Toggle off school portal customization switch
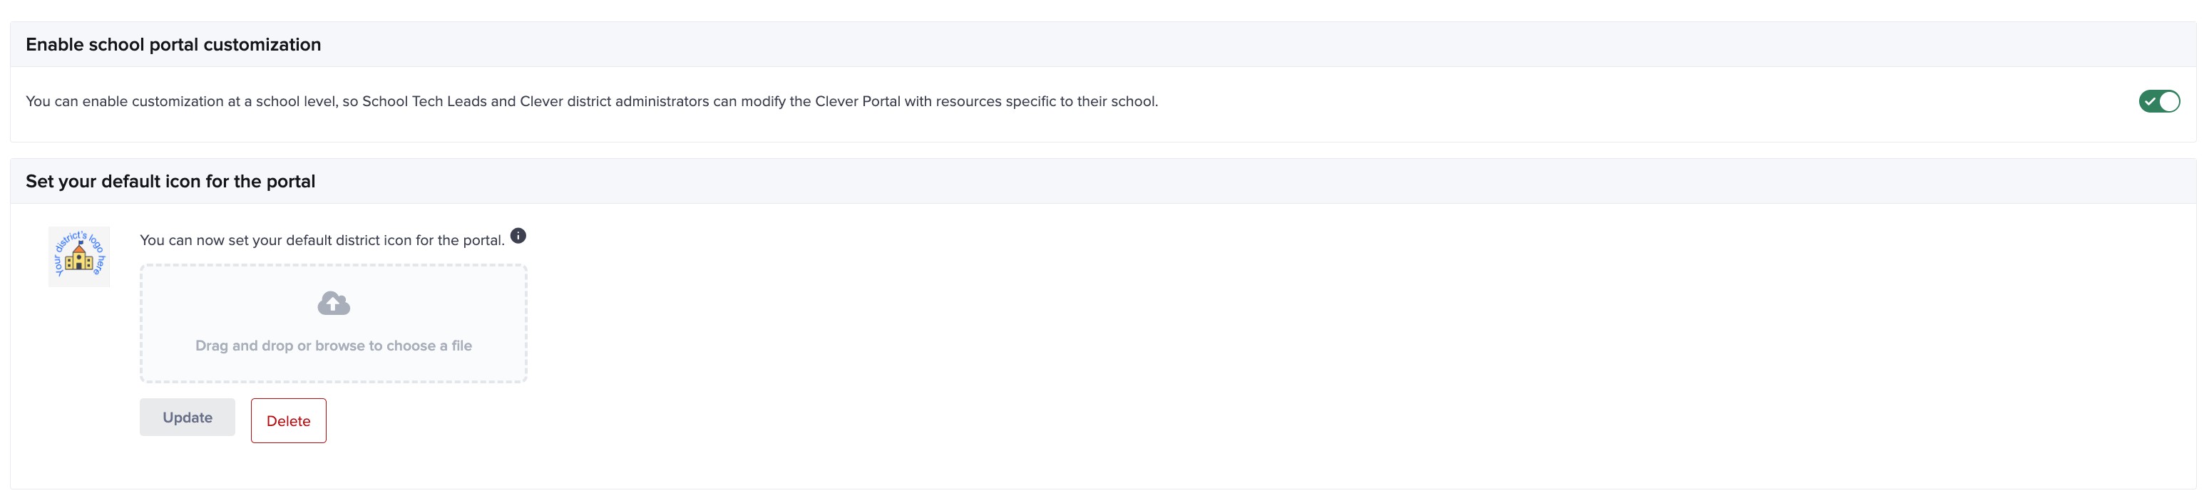The height and width of the screenshot is (503, 2209). 2158,101
